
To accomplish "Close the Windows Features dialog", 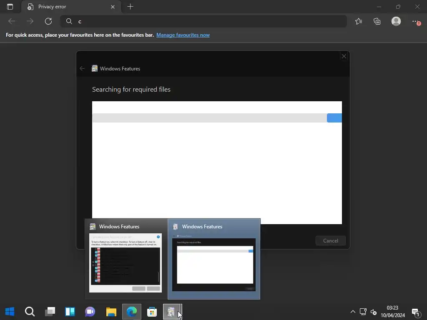I will coord(344,56).
